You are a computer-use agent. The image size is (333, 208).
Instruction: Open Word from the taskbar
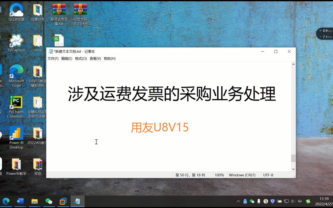click(x=20, y=201)
